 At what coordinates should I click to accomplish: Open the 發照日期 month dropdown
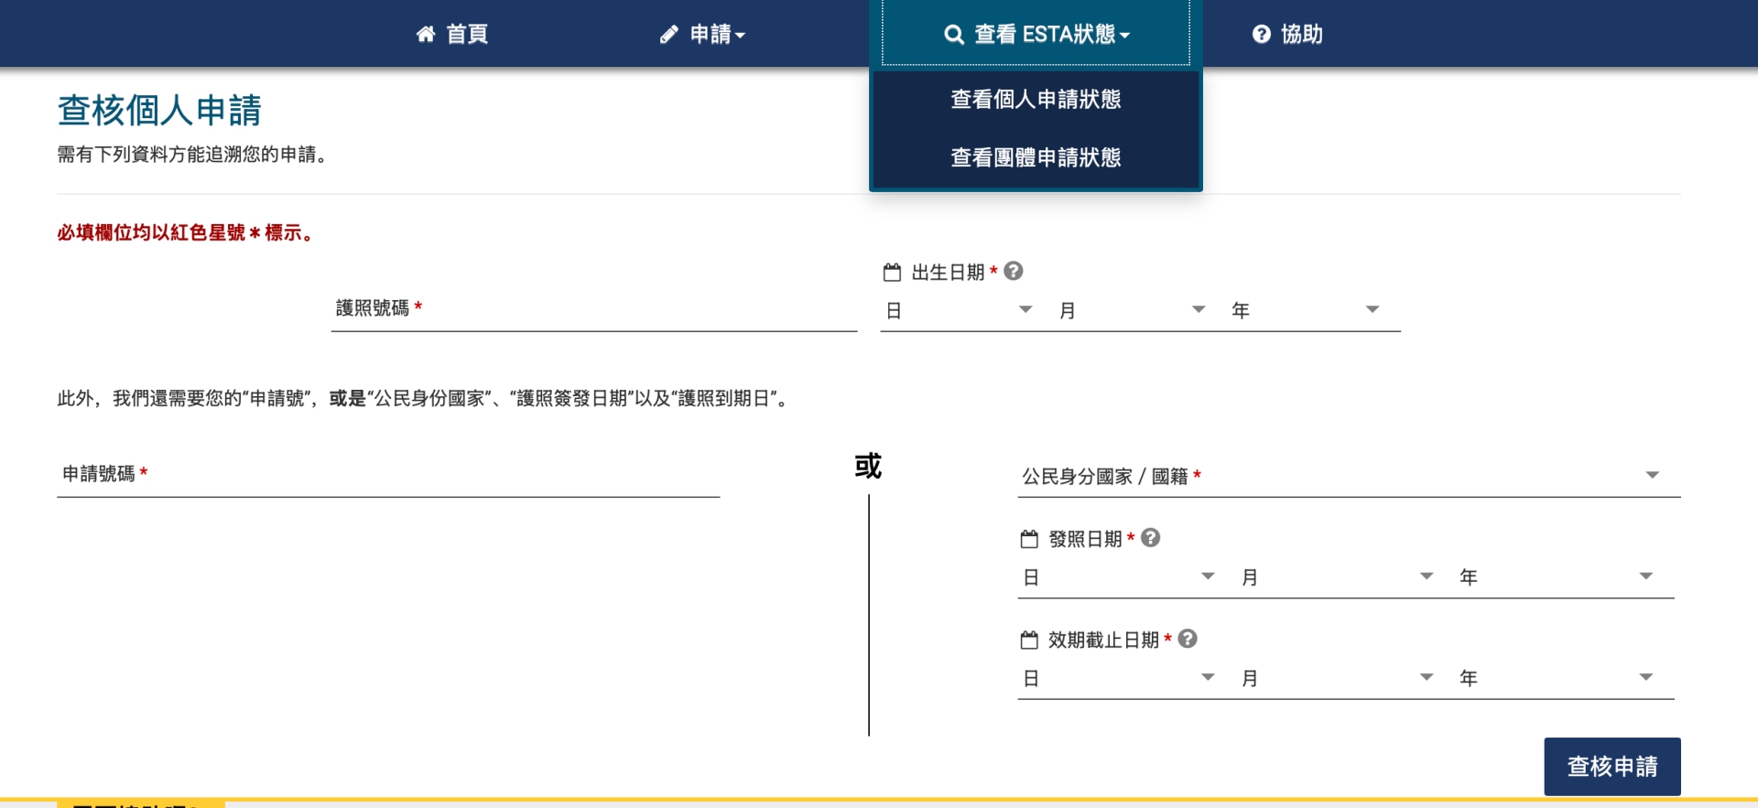click(x=1338, y=576)
